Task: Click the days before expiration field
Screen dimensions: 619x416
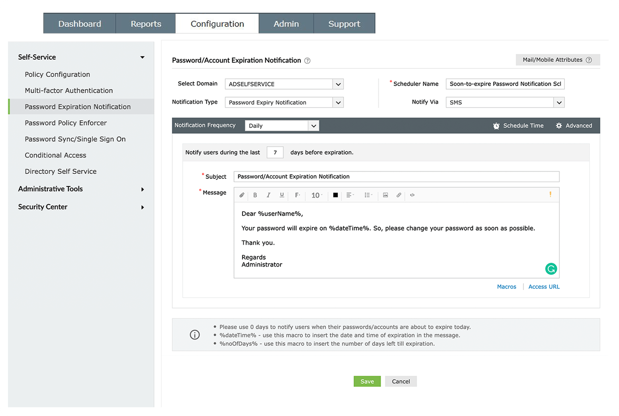Action: 275,152
